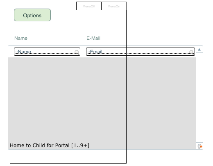Click the '::Email' placeholder text
The width and height of the screenshot is (213, 166).
click(95, 52)
